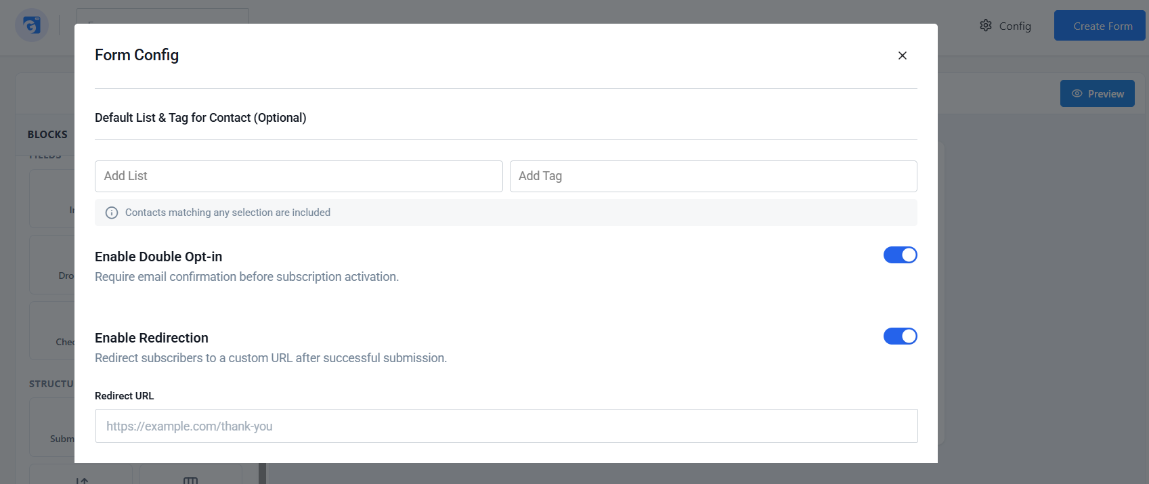The height and width of the screenshot is (484, 1149).
Task: Click the Form Config title
Action: click(137, 55)
